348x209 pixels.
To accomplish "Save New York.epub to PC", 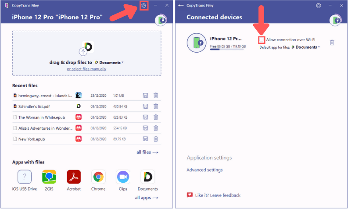I will 145,139.
